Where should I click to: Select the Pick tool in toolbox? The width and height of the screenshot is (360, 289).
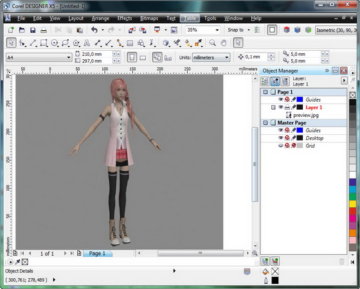pyautogui.click(x=11, y=42)
